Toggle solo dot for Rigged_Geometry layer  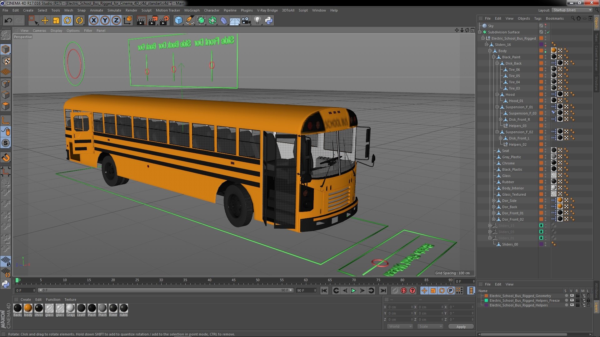pyautogui.click(x=566, y=296)
